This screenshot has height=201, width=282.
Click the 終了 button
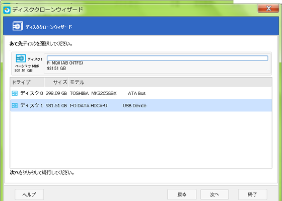(x=252, y=194)
